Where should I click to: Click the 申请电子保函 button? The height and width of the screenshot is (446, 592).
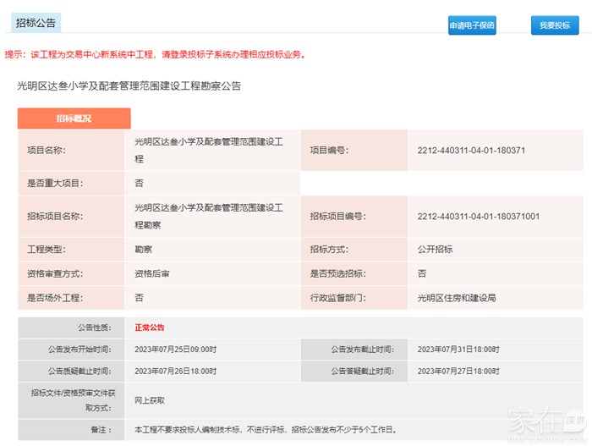(472, 25)
